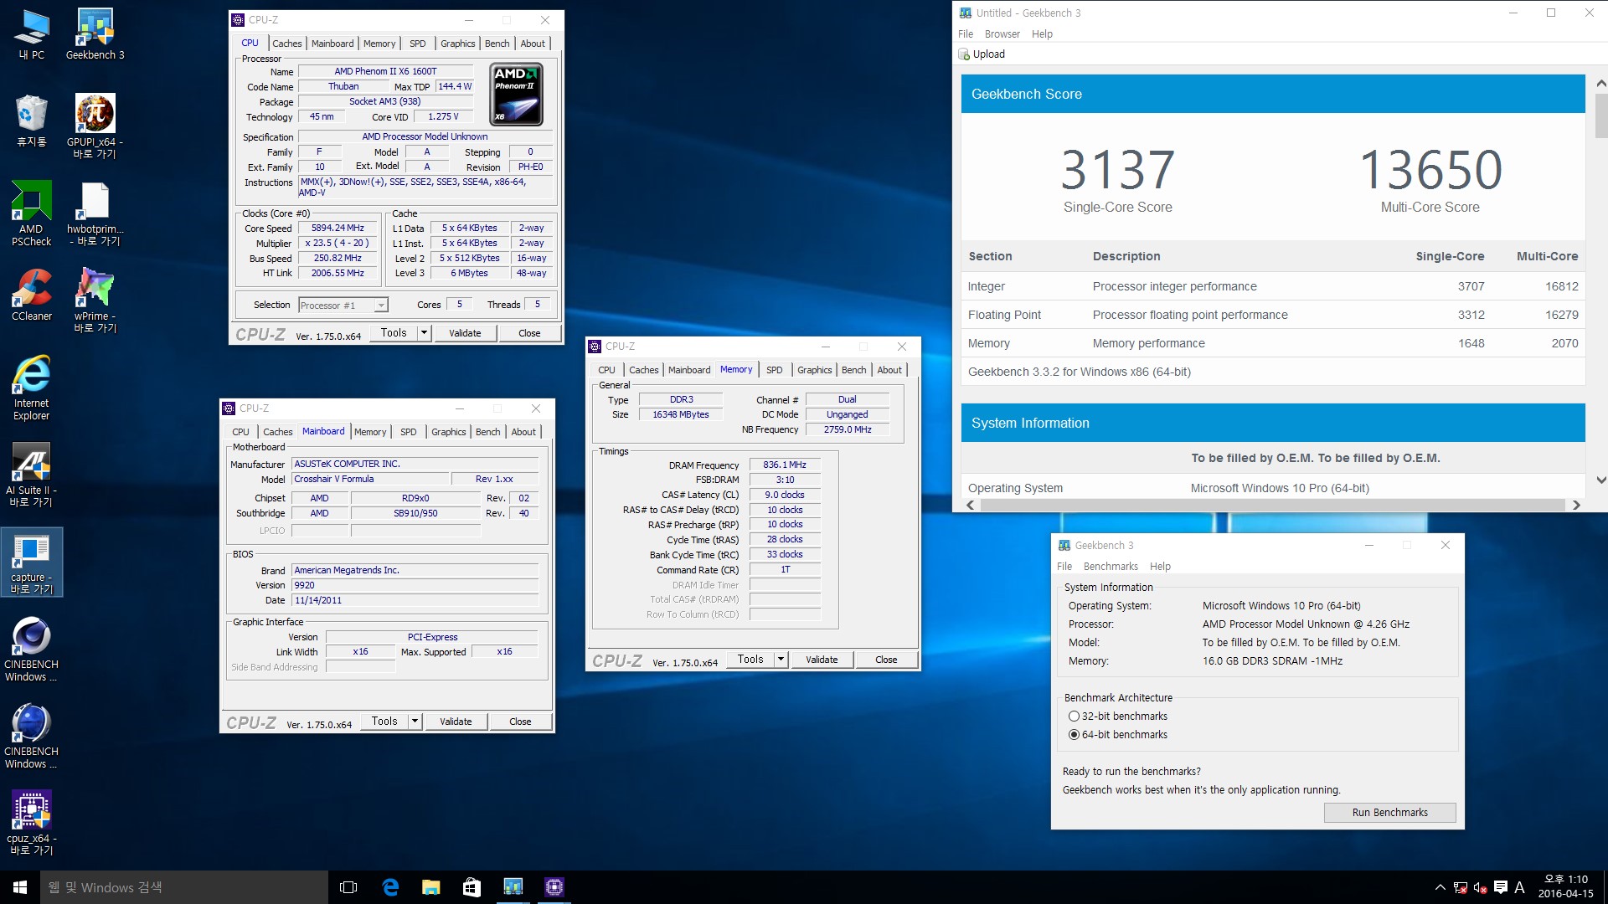Expand Tools dropdown arrow in CPU window
This screenshot has height=904, width=1608.
(x=424, y=333)
